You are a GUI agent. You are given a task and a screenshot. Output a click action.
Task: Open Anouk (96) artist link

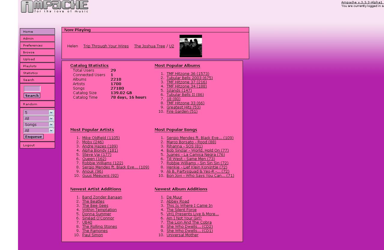tap(92, 171)
